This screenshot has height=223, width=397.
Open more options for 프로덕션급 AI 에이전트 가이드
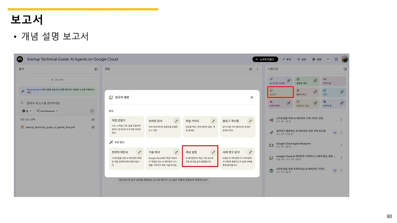coord(341,170)
